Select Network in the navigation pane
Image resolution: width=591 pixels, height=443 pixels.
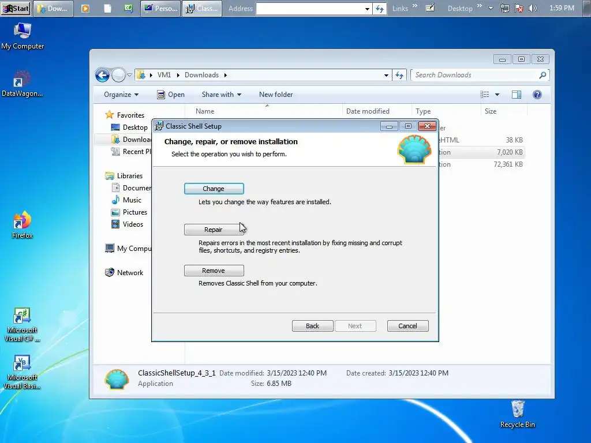point(124,272)
